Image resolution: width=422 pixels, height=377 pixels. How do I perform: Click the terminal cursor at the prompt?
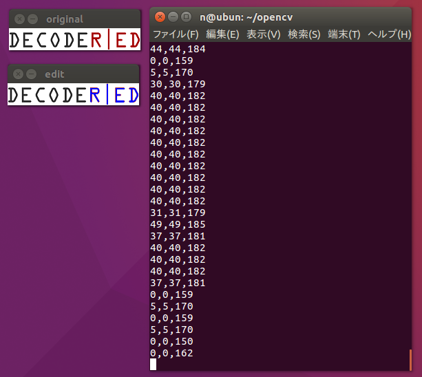[154, 365]
